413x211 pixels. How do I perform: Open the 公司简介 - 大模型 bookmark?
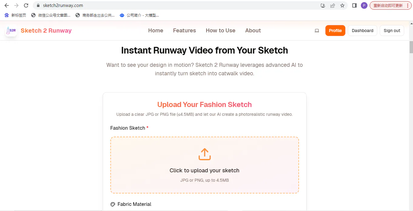139,15
